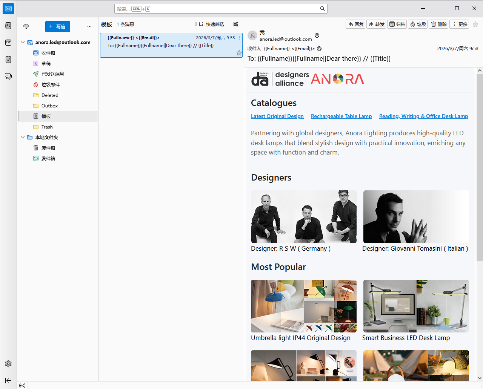Star the template message in list
483x389 pixels.
[239, 53]
